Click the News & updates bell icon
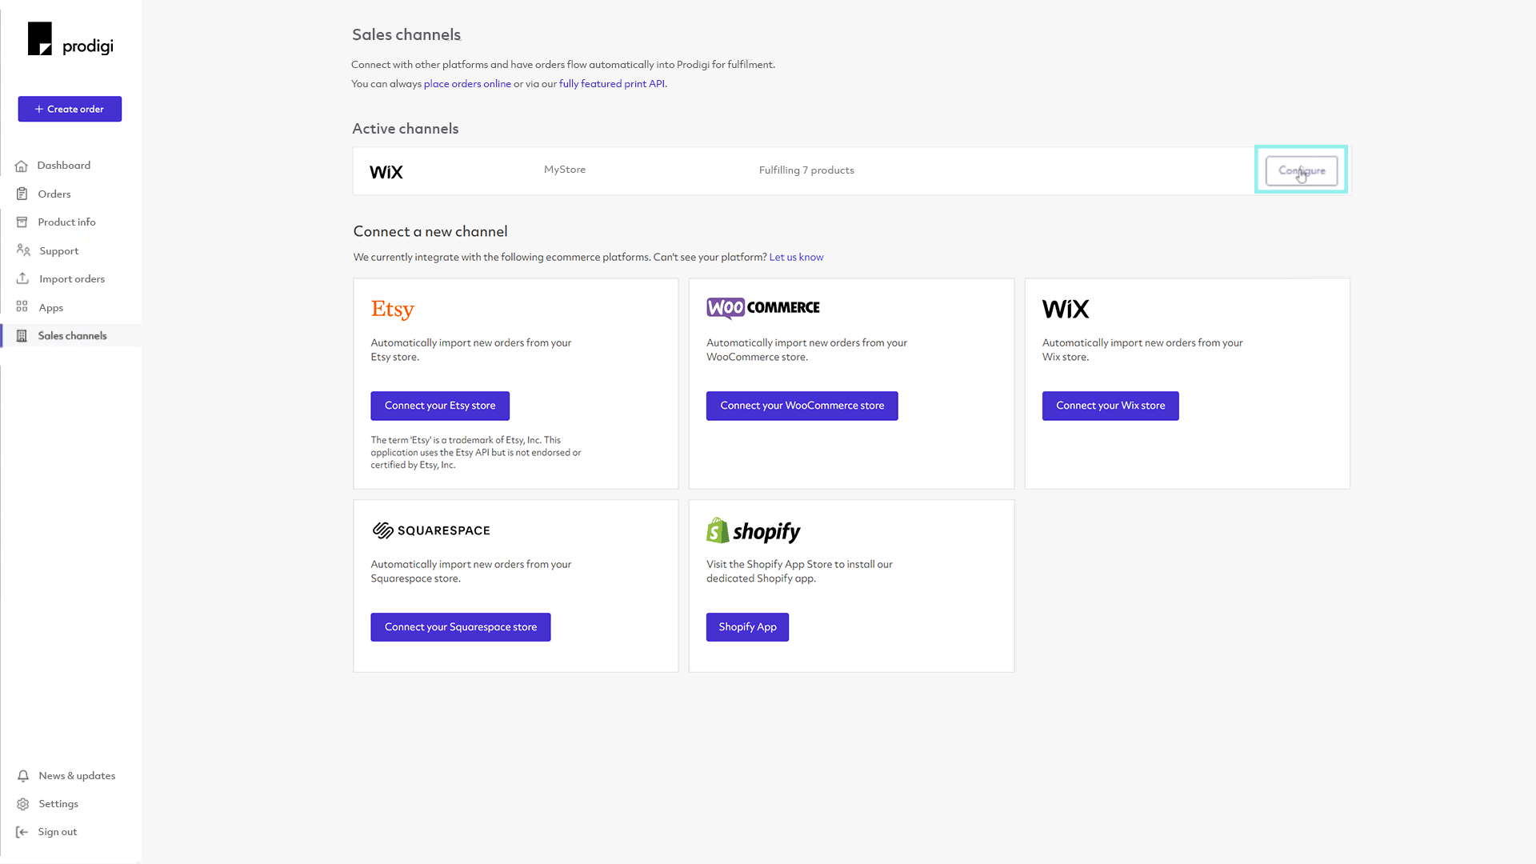This screenshot has width=1536, height=864. click(22, 775)
